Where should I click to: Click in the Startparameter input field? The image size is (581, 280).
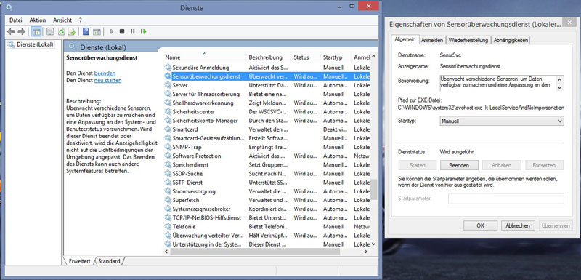pos(505,199)
